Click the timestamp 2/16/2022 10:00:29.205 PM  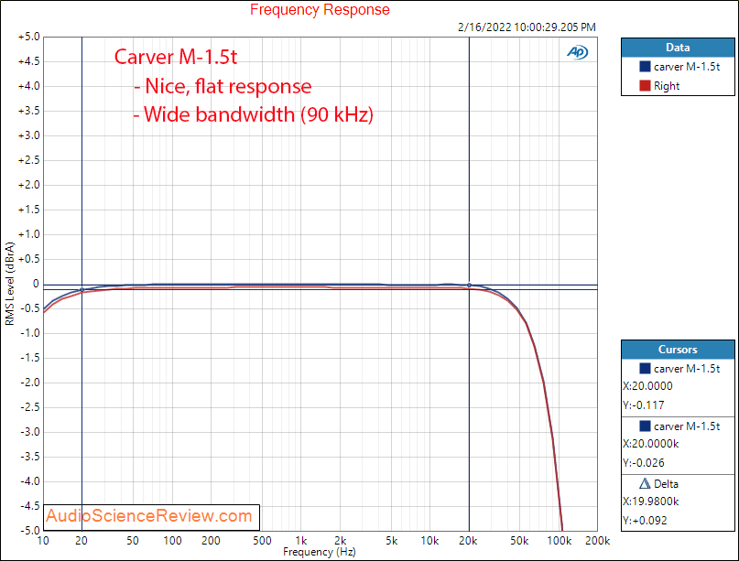coord(527,27)
